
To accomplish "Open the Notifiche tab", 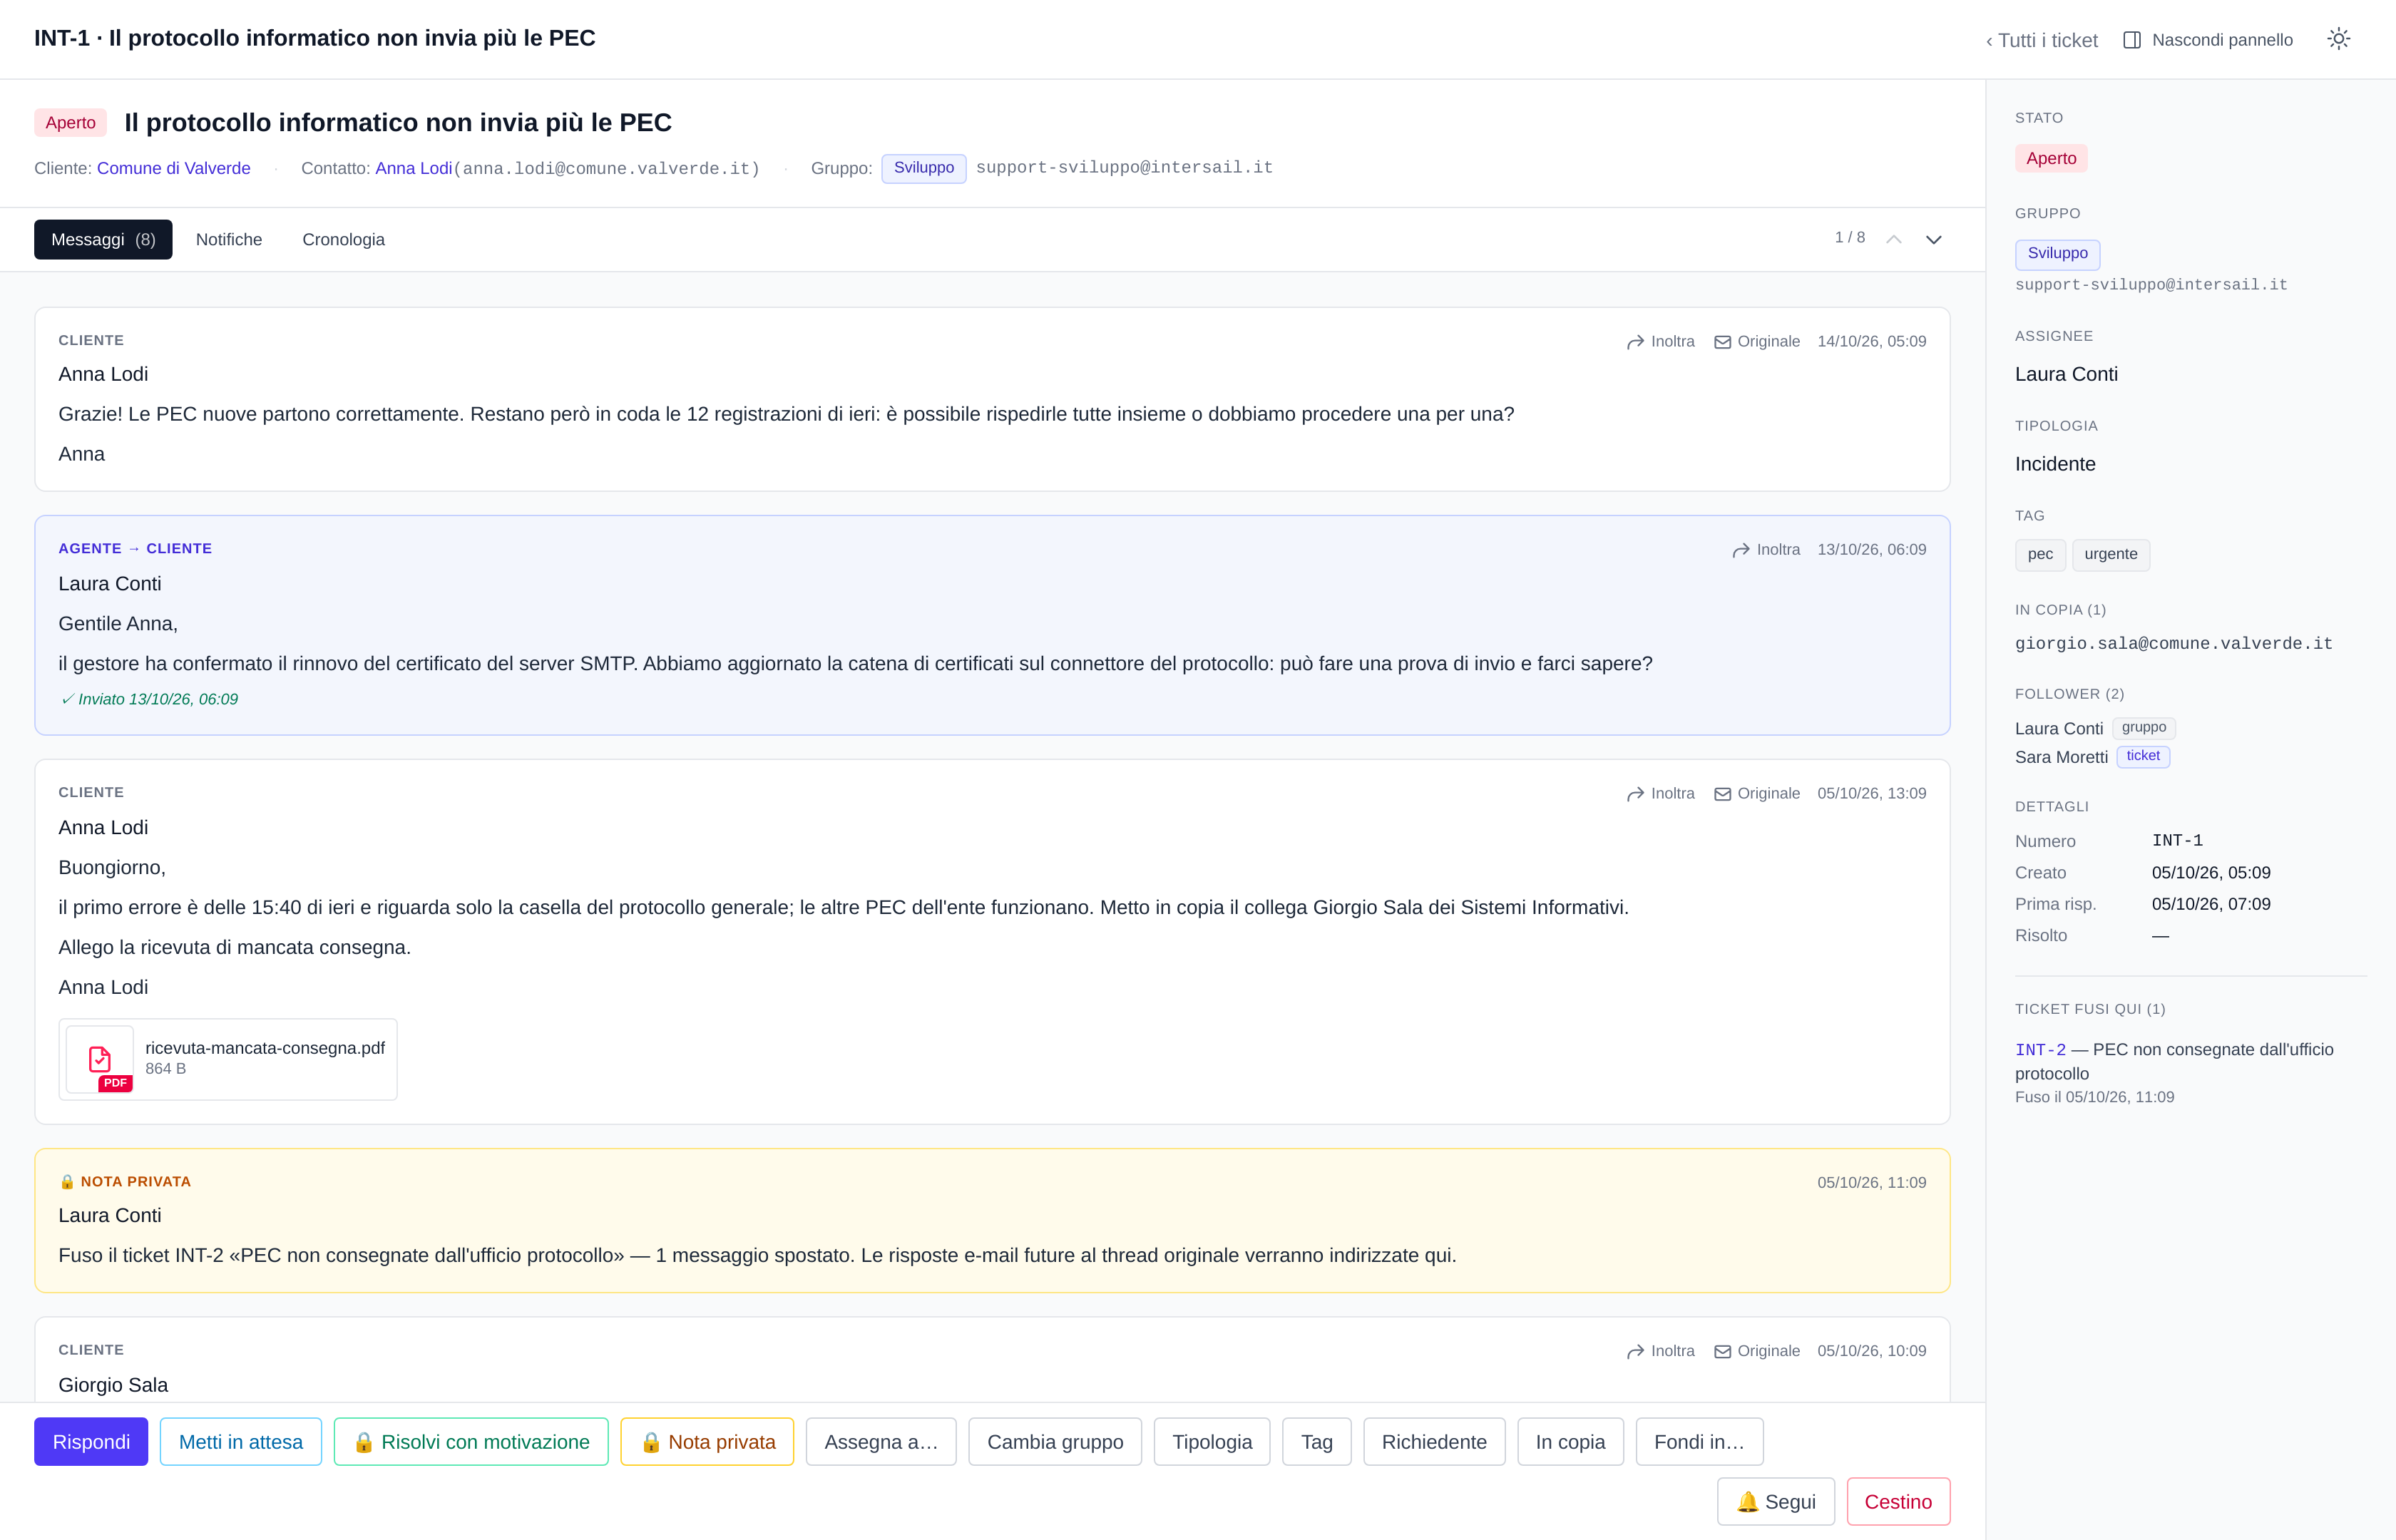I will tap(229, 239).
